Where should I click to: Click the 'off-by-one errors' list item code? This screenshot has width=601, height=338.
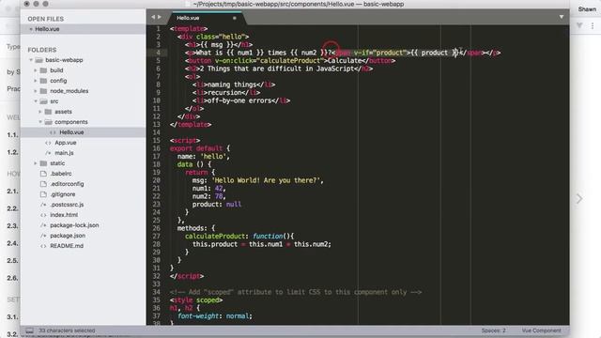(241, 100)
